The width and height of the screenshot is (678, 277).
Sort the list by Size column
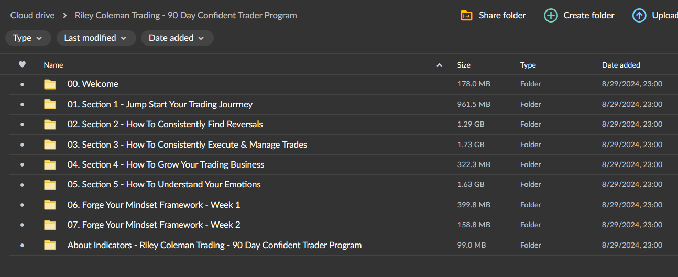[x=464, y=65]
